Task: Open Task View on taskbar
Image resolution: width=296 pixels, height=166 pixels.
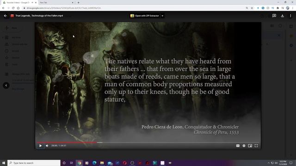Action: point(72,163)
